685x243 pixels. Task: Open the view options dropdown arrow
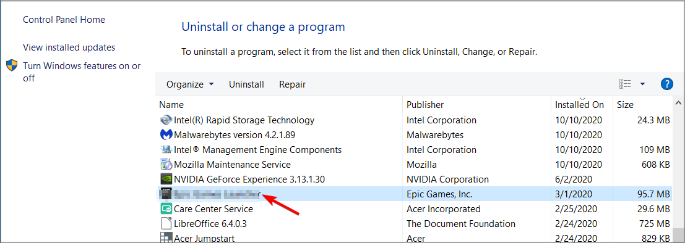(643, 84)
